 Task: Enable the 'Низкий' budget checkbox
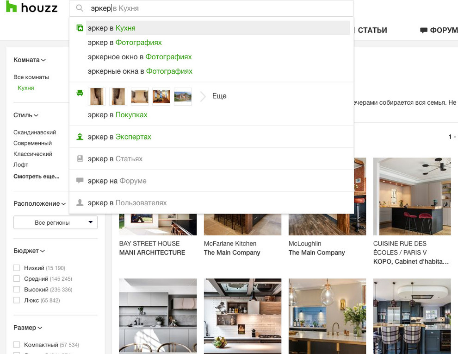click(x=17, y=268)
